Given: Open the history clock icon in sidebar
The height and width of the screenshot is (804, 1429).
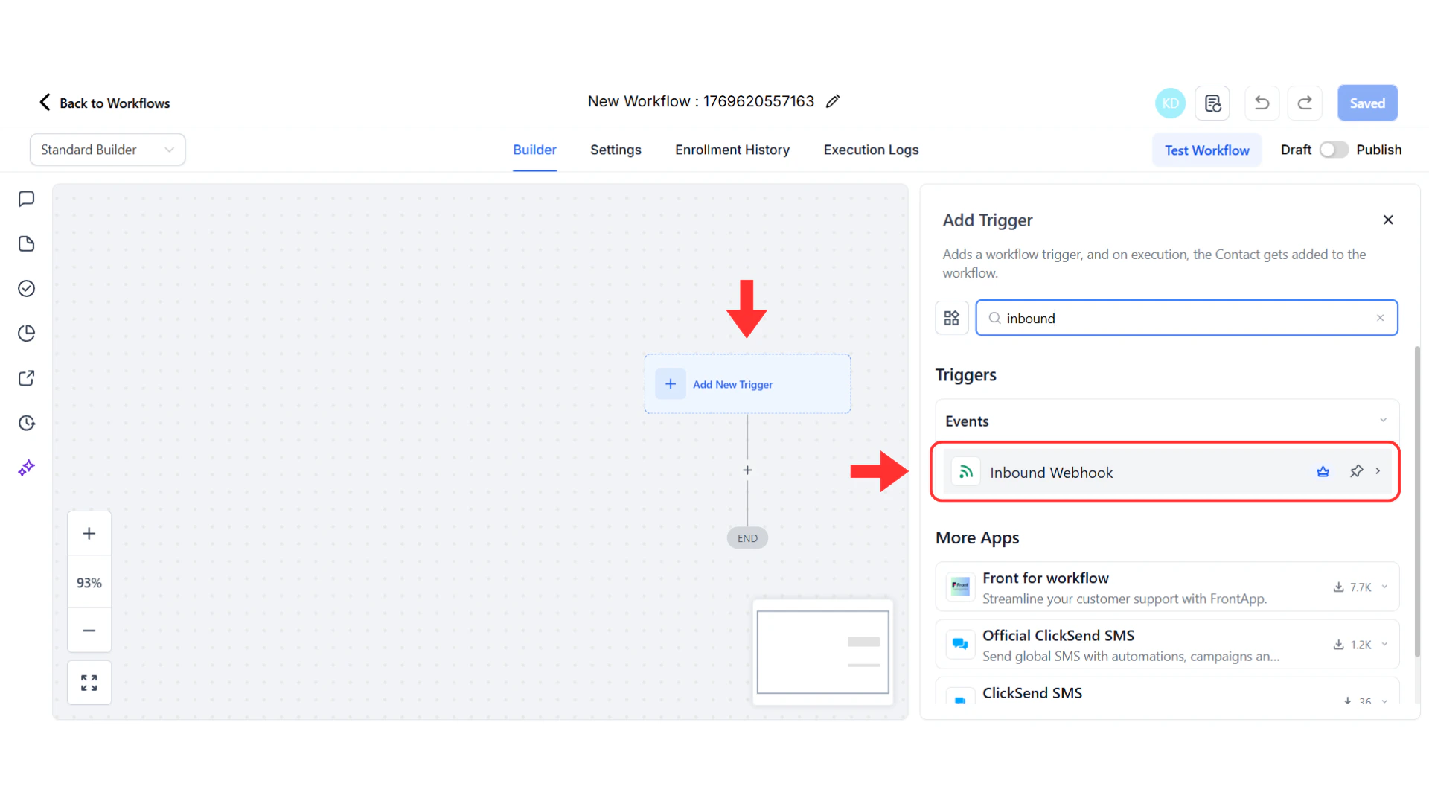Looking at the screenshot, I should (x=27, y=423).
